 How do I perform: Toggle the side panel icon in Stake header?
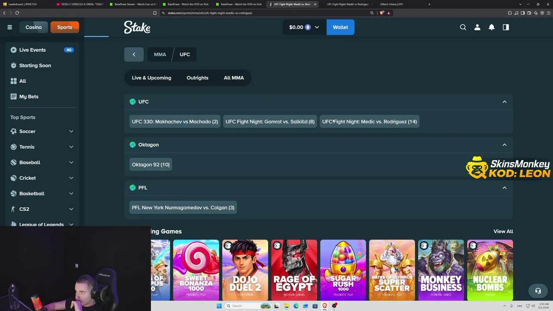(x=506, y=27)
